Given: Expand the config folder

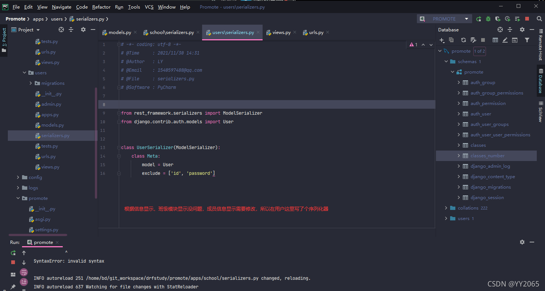Looking at the screenshot, I should click(x=18, y=177).
